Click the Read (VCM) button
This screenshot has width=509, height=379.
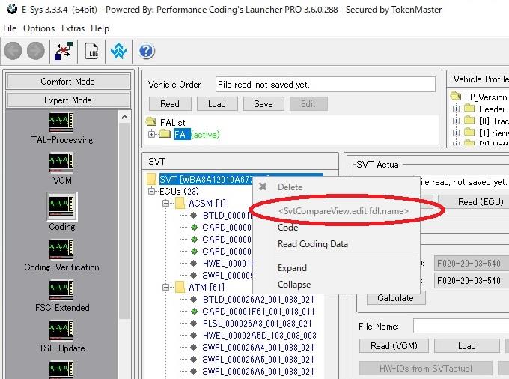[394, 346]
